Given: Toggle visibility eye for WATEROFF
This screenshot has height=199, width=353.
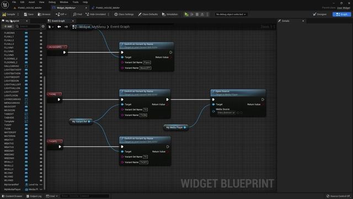Looking at the screenshot, I should pyautogui.click(x=41, y=133).
